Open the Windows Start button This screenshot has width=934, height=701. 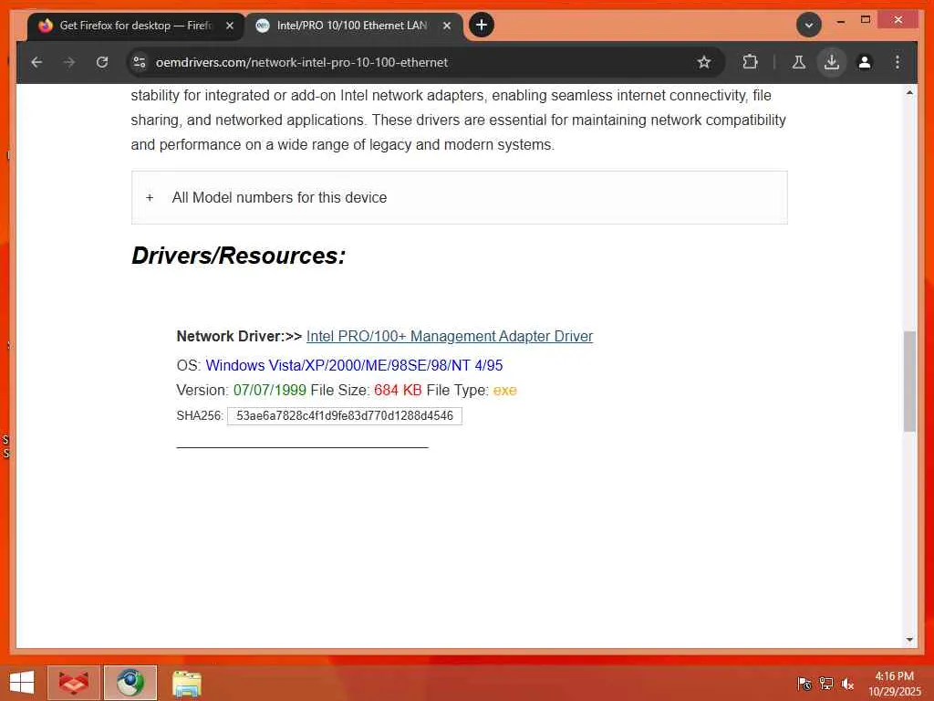[x=22, y=683]
